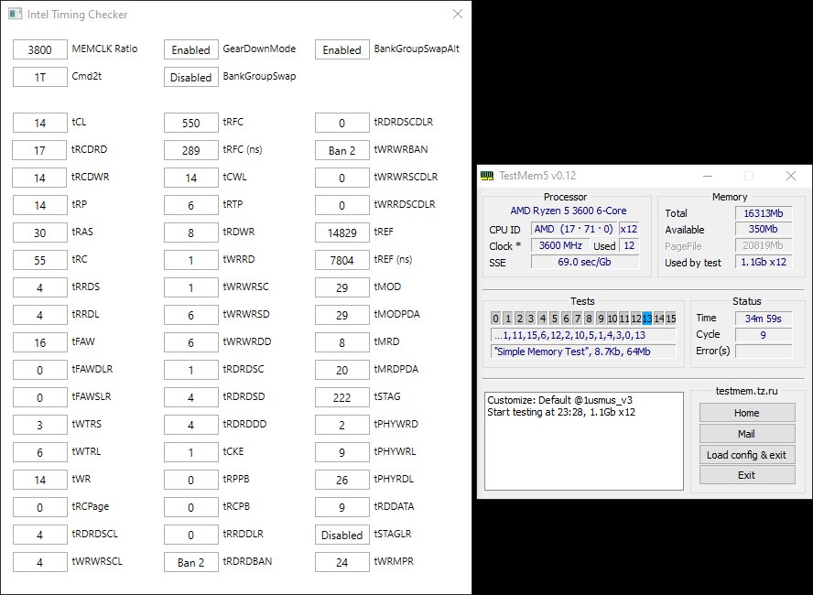Click the BankGroupSwap Disabled field

click(x=190, y=77)
